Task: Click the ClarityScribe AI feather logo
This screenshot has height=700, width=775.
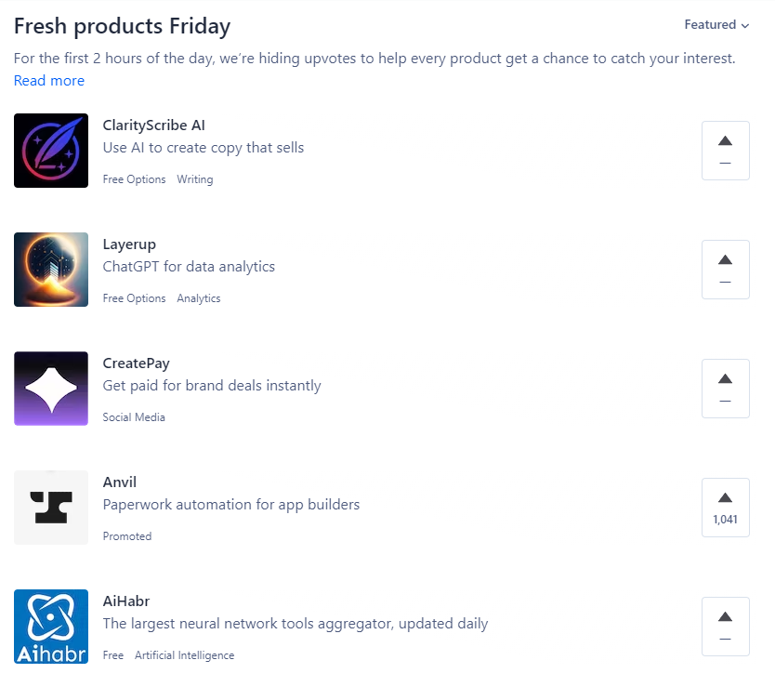Action: click(51, 151)
